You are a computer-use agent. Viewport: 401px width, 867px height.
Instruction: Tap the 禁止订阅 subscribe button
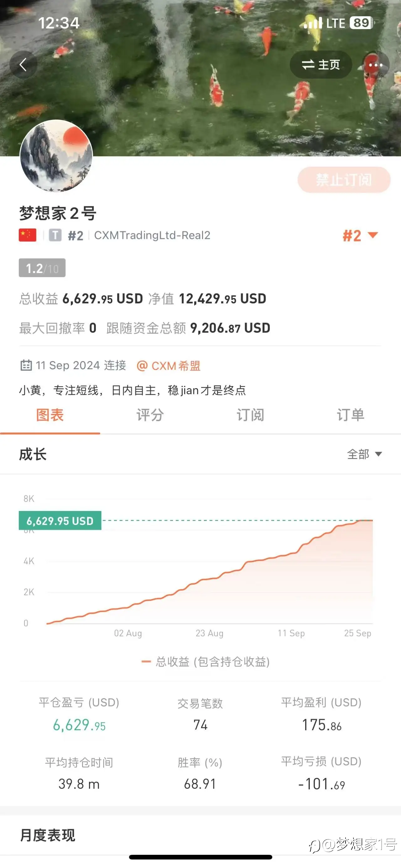tap(344, 180)
